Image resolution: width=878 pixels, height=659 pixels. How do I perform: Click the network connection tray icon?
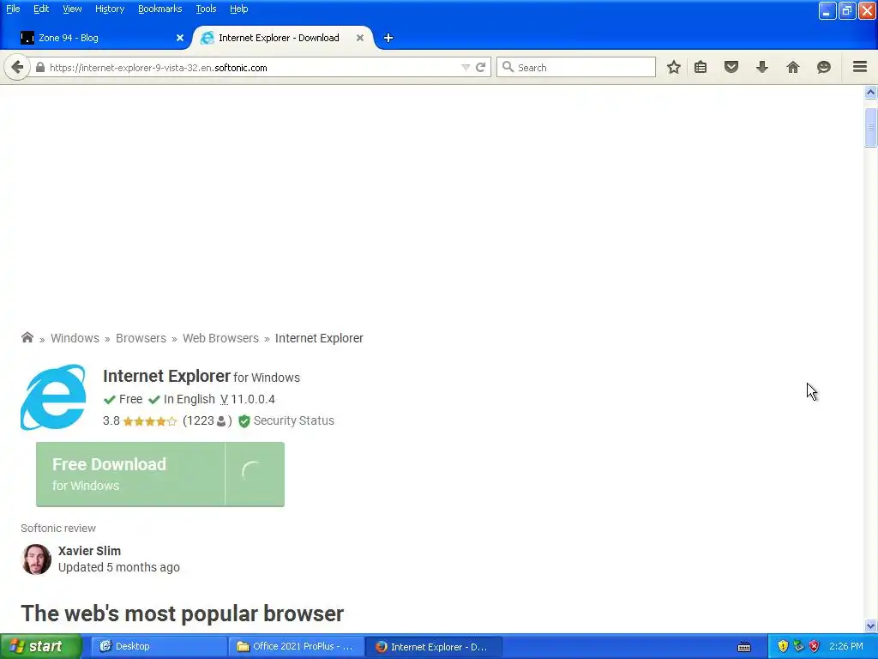point(798,647)
